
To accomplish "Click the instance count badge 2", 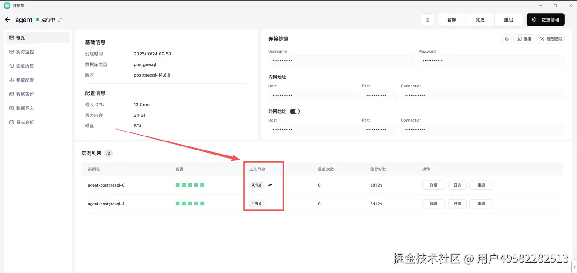I will pos(108,153).
